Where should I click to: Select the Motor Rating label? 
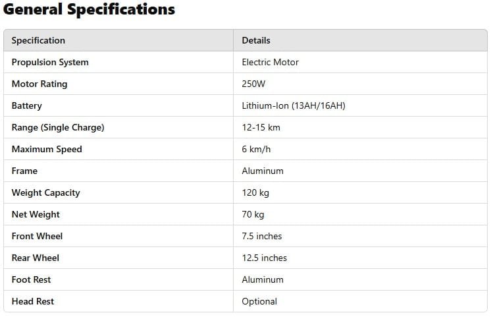click(x=39, y=84)
